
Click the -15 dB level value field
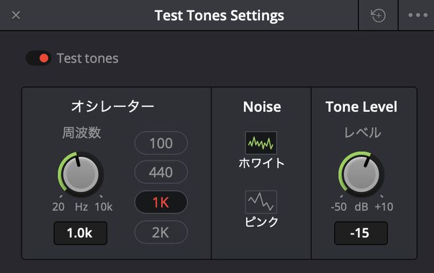pos(361,233)
